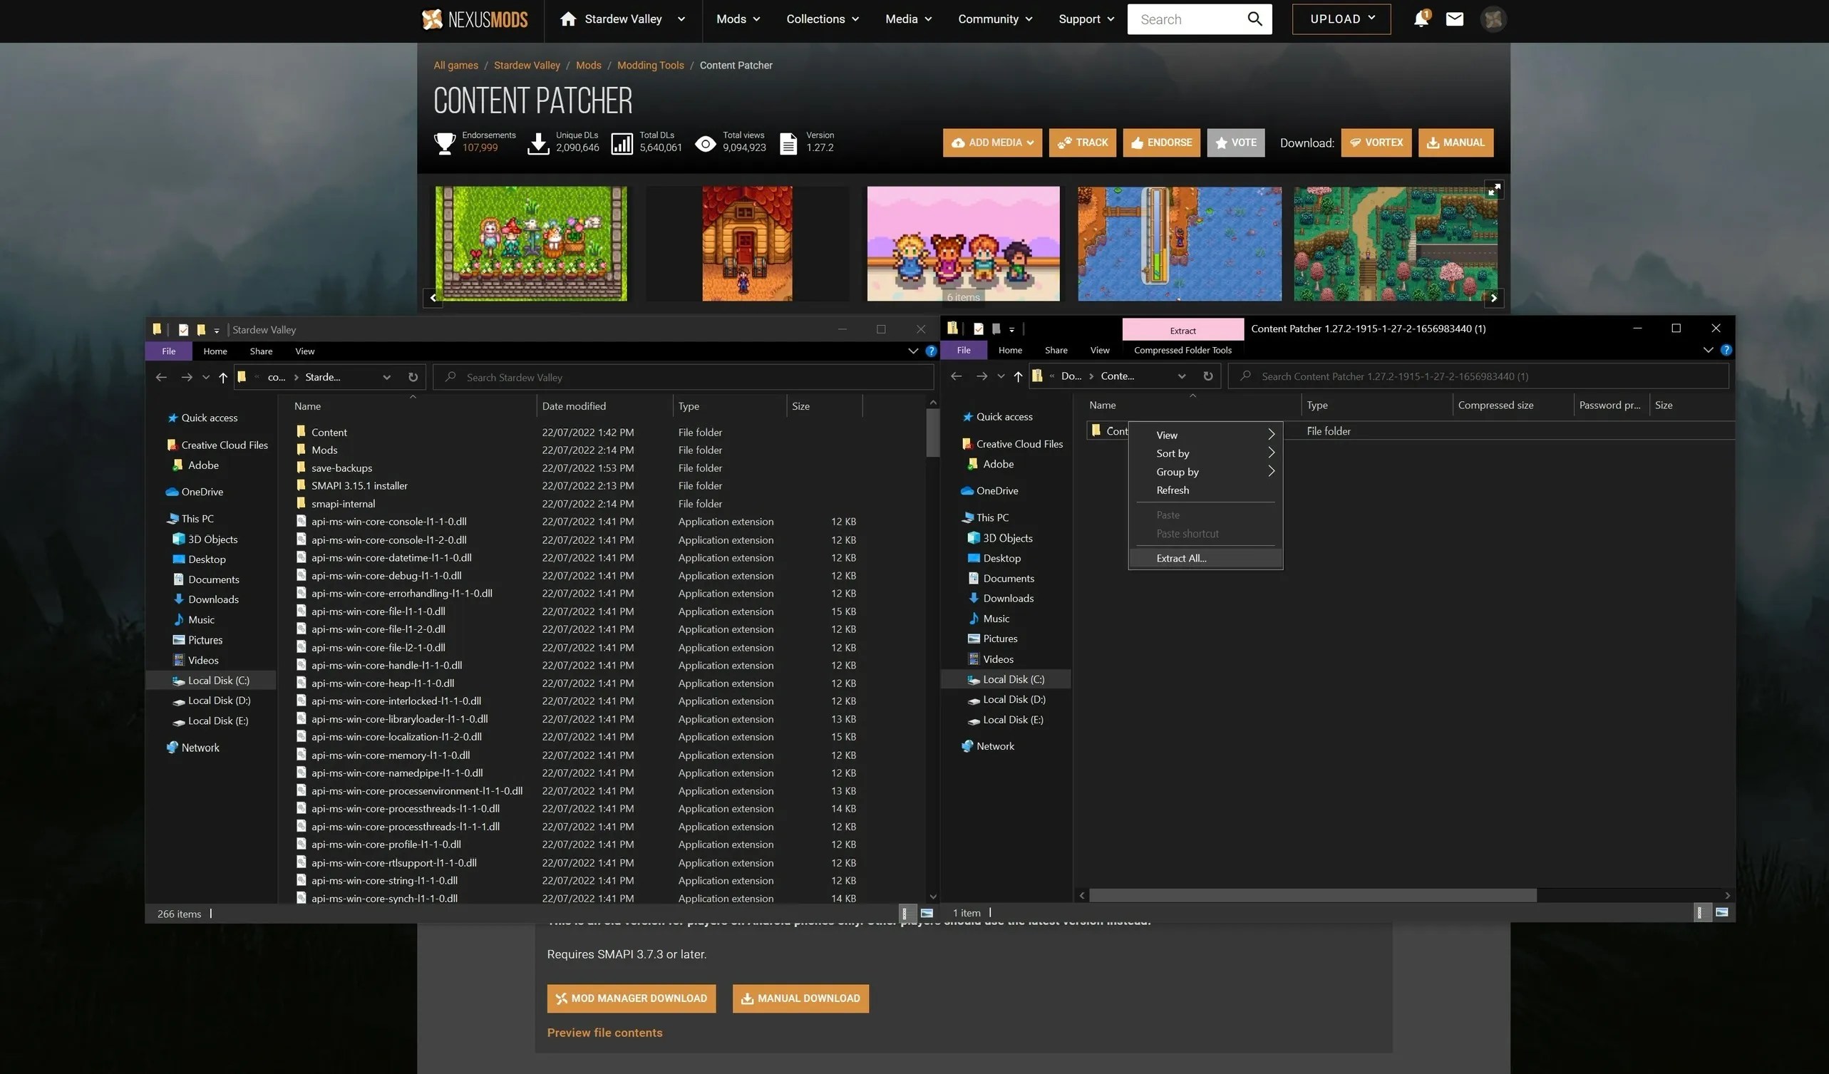Expand the address bar dropdown next to Starde...

(387, 376)
